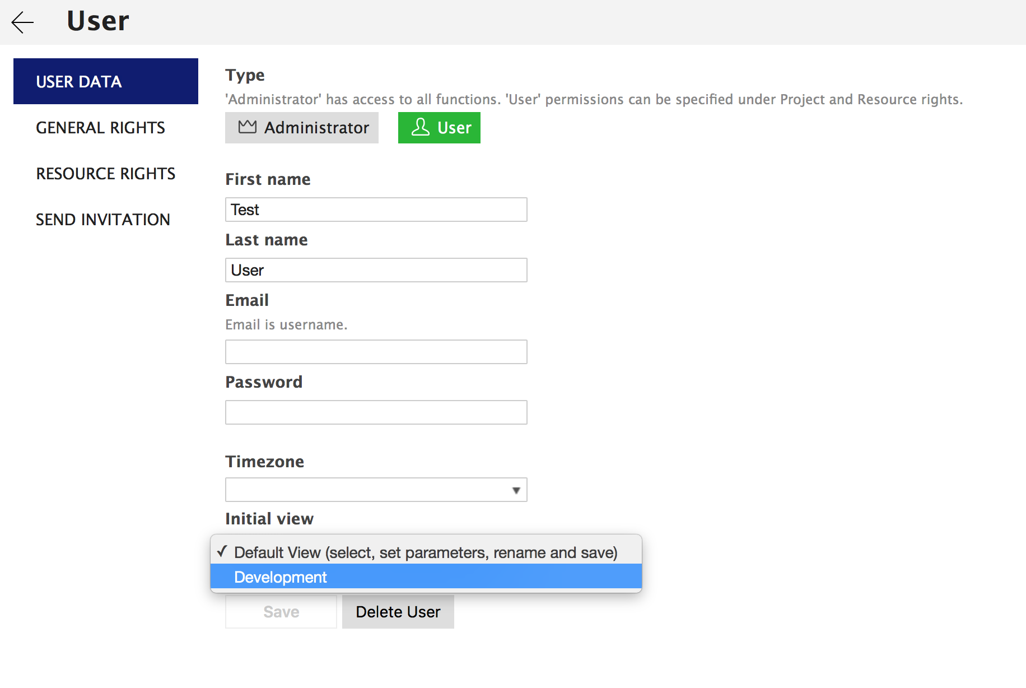Click the crown icon beside Administrator
The width and height of the screenshot is (1026, 688).
pos(247,127)
